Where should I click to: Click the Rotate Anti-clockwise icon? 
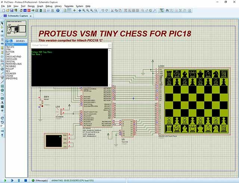[2, 122]
